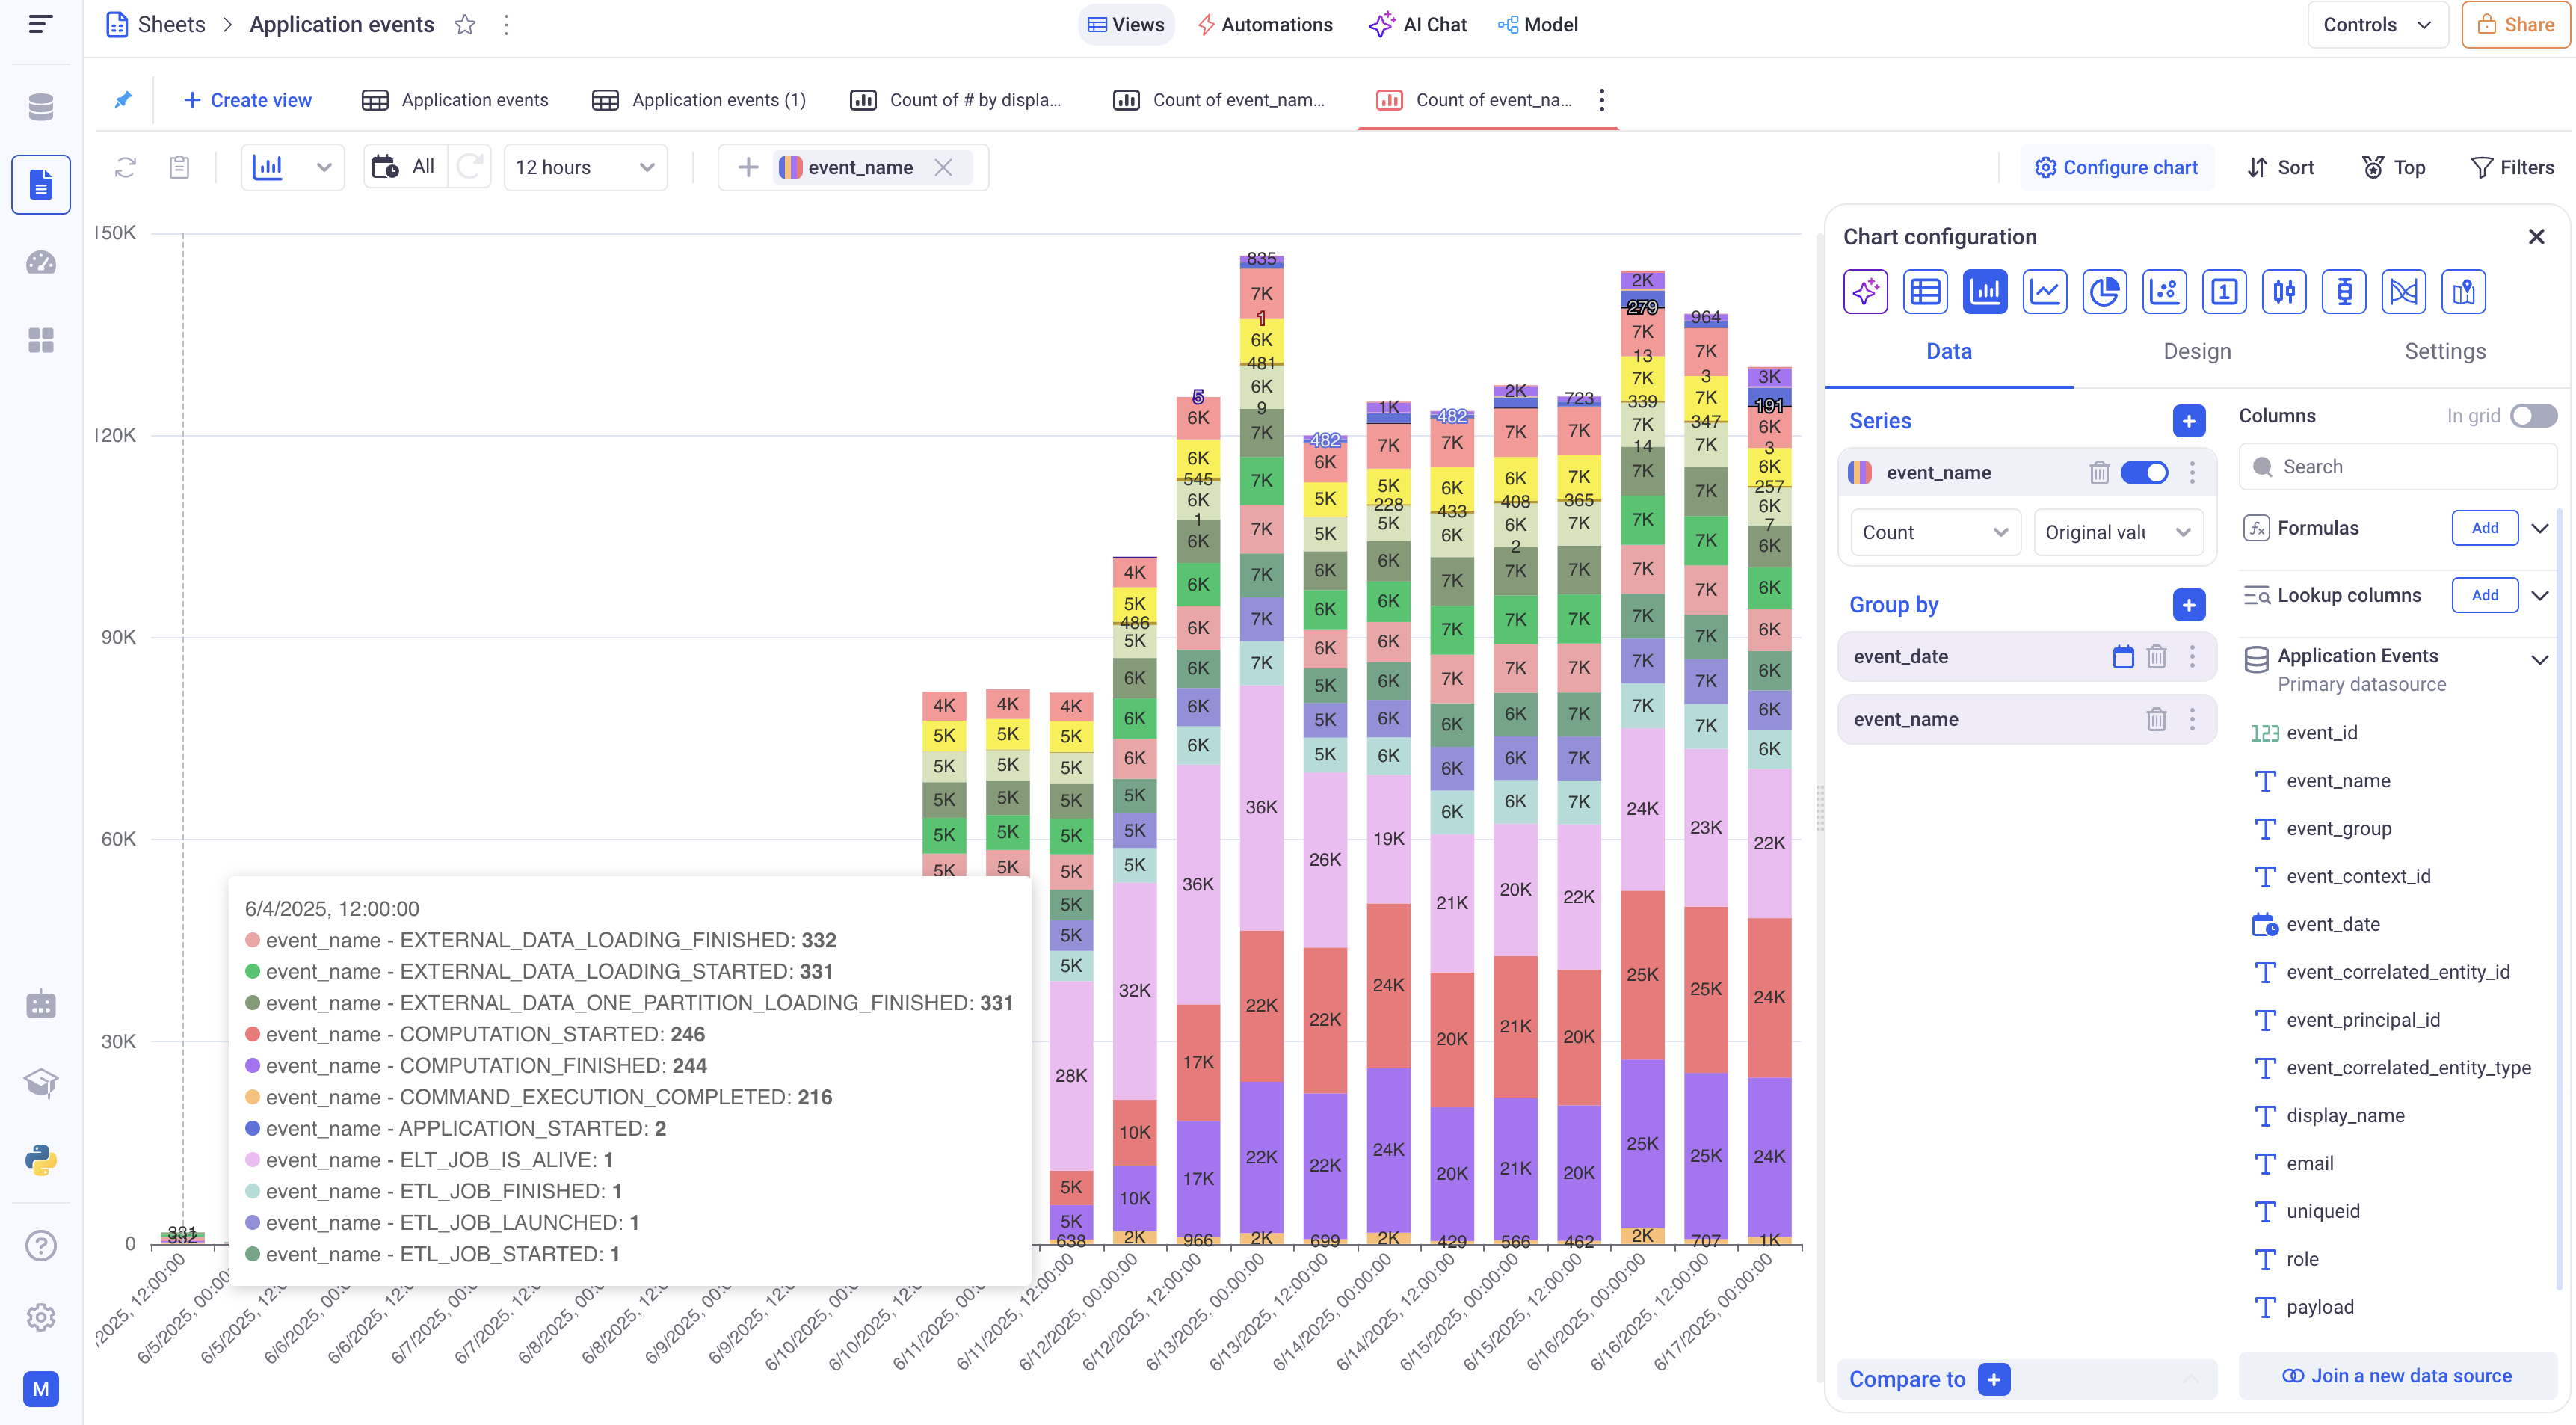Click the event_date calendar grouping icon

pos(2123,657)
